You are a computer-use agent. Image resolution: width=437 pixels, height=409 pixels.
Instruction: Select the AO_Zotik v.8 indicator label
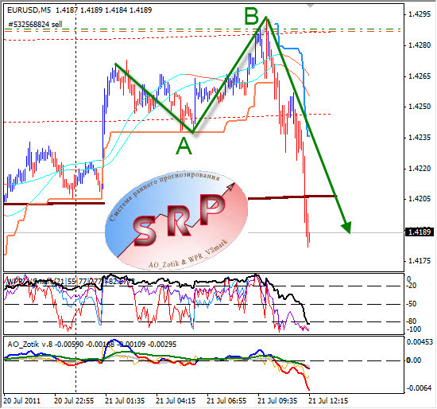[x=92, y=345]
